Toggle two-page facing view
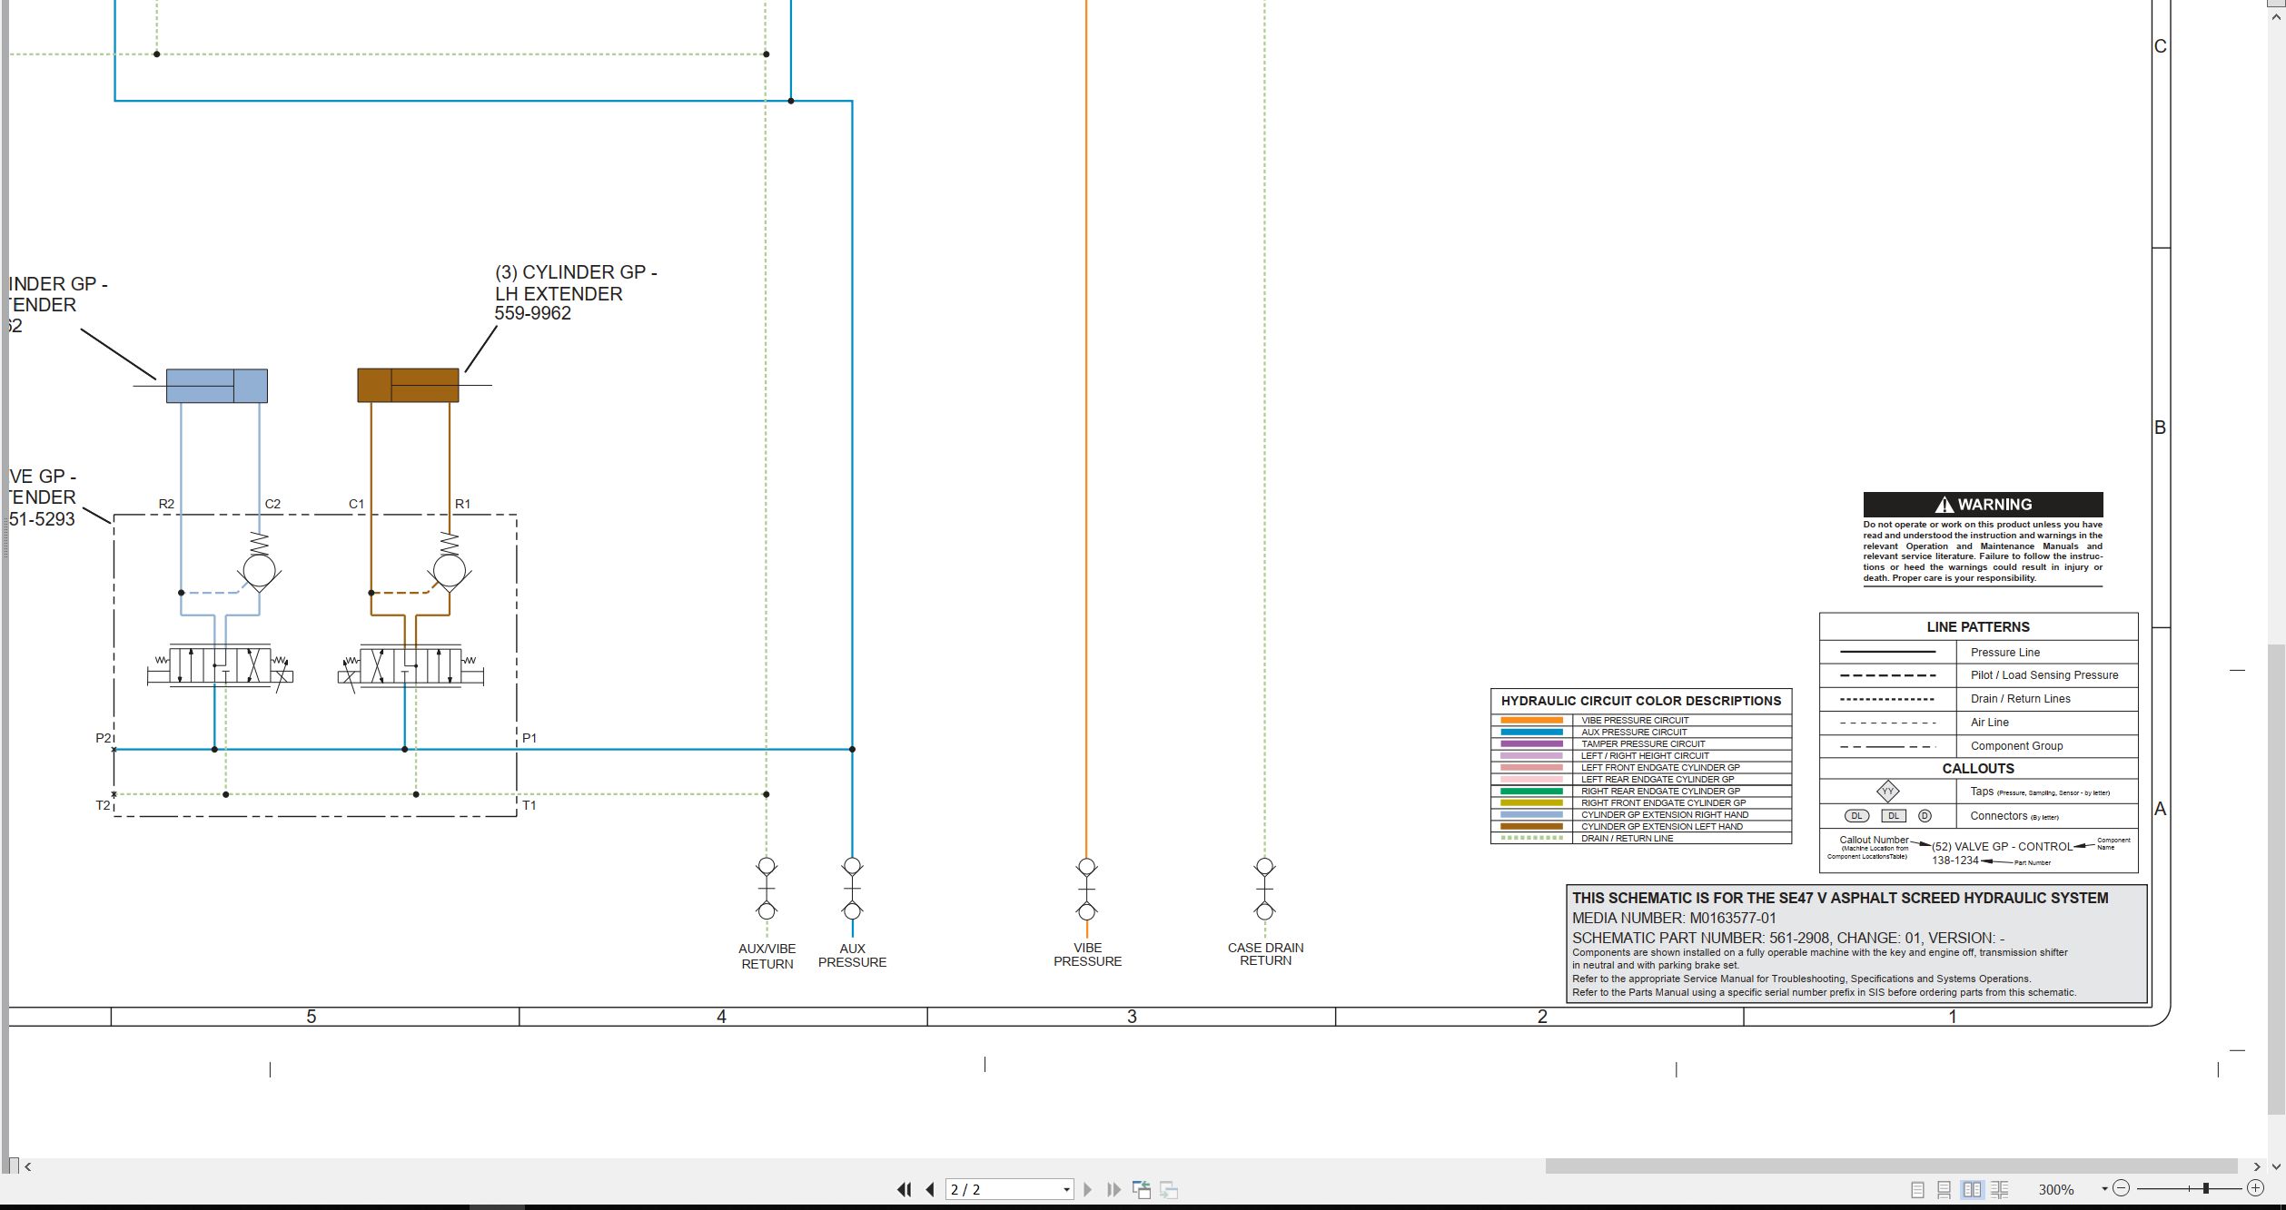This screenshot has height=1210, width=2286. [1972, 1189]
